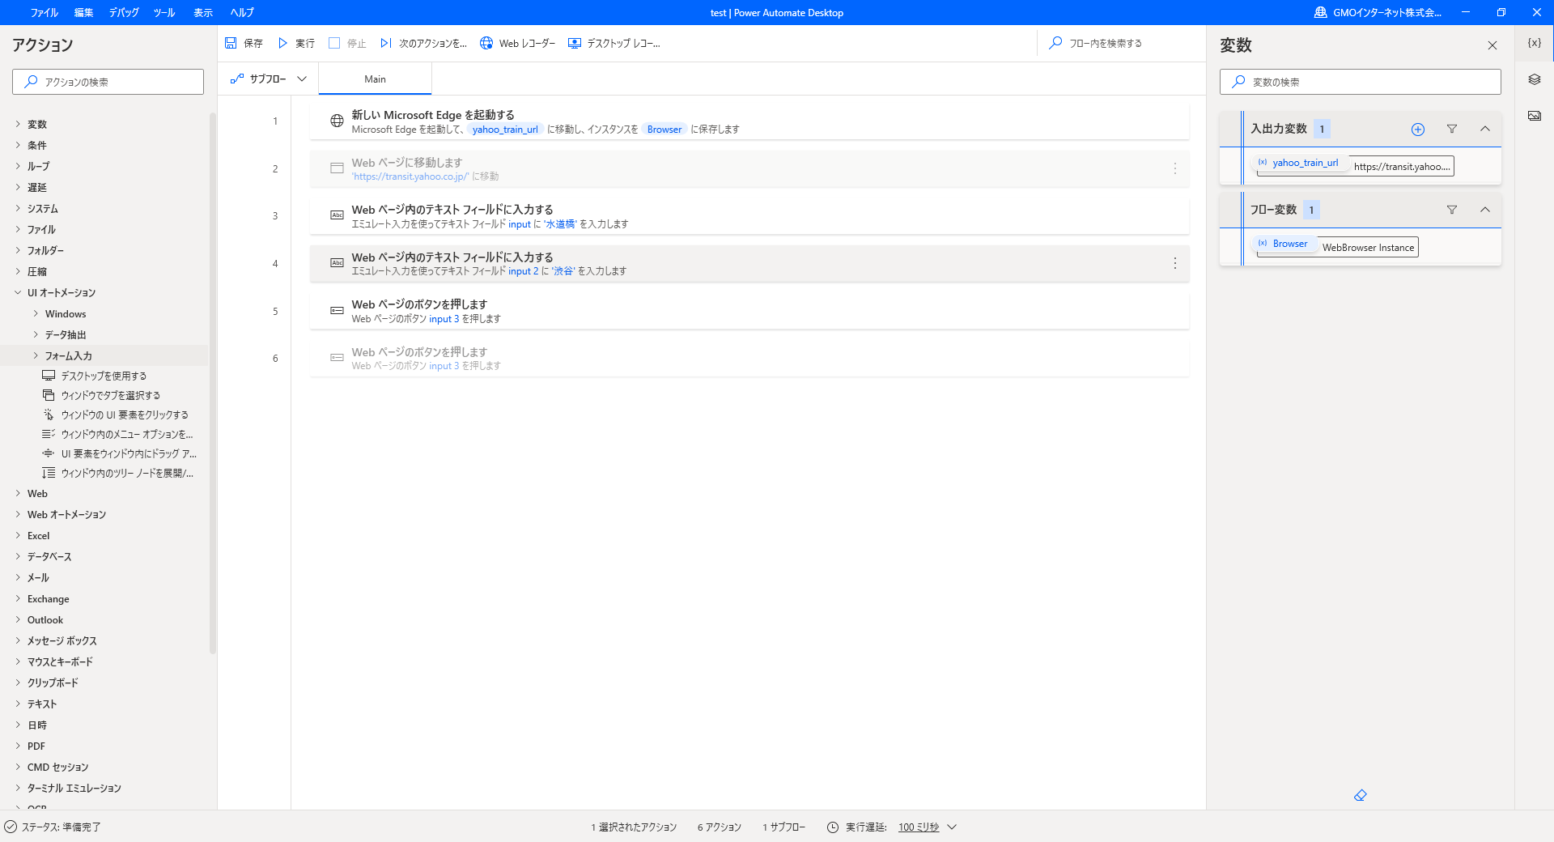Expand the データ抽出 subgroup
This screenshot has width=1554, height=842.
36,334
